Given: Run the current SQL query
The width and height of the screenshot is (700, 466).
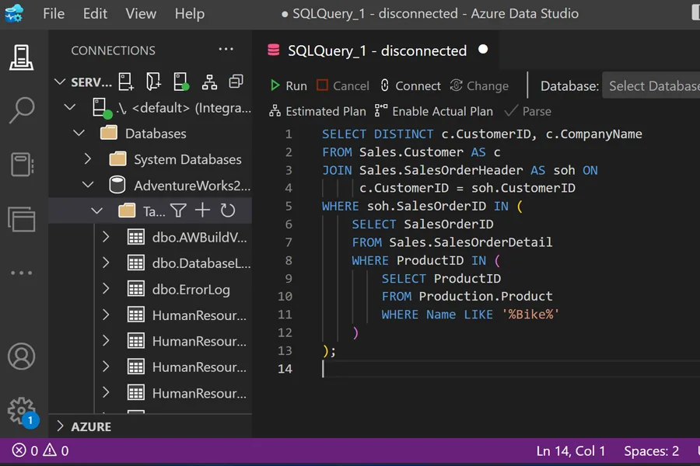Looking at the screenshot, I should click(x=289, y=85).
